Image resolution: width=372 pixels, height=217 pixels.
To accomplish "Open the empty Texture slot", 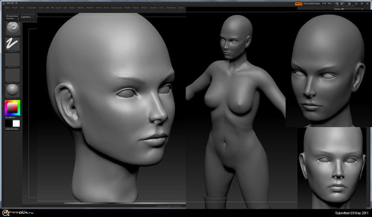I will point(13,75).
